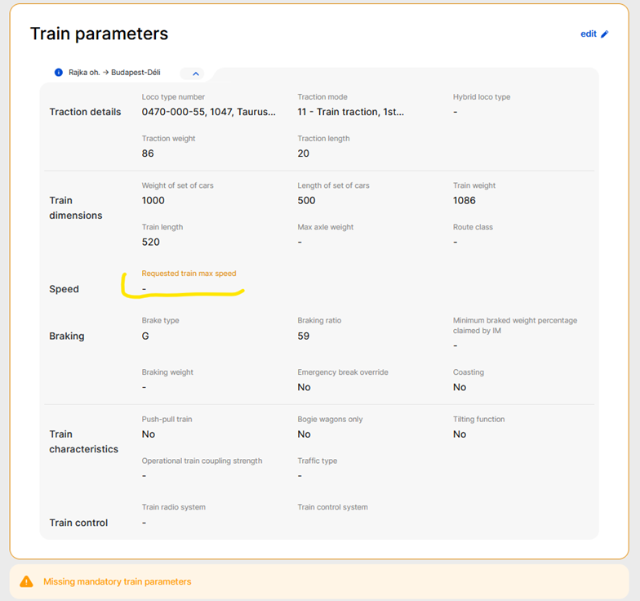Click the Train characteristics section label
Viewport: 640px width, 601px height.
pyautogui.click(x=83, y=441)
